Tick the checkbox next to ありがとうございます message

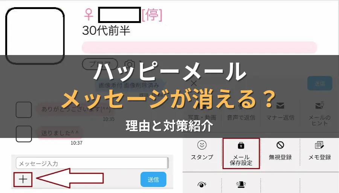(24, 110)
